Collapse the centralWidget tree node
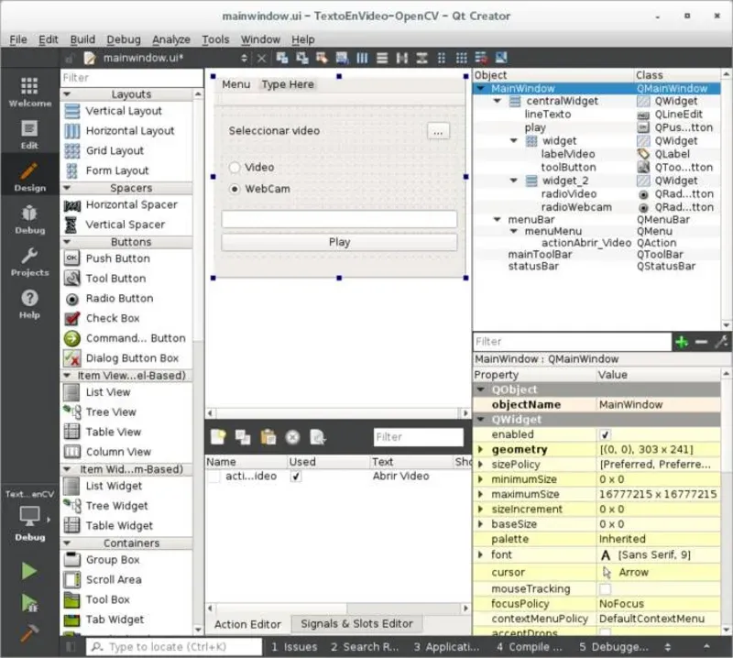The image size is (733, 658). [x=498, y=102]
